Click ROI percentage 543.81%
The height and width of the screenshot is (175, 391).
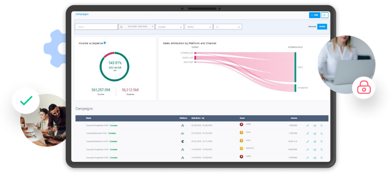[x=115, y=63]
